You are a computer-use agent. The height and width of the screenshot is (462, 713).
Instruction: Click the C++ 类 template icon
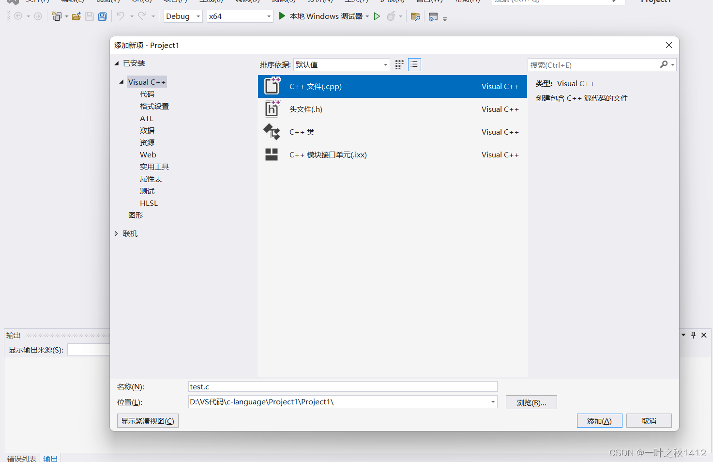[272, 131]
